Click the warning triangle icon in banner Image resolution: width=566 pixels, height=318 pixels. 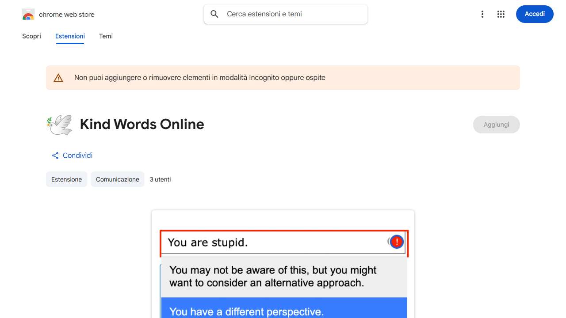click(x=58, y=78)
